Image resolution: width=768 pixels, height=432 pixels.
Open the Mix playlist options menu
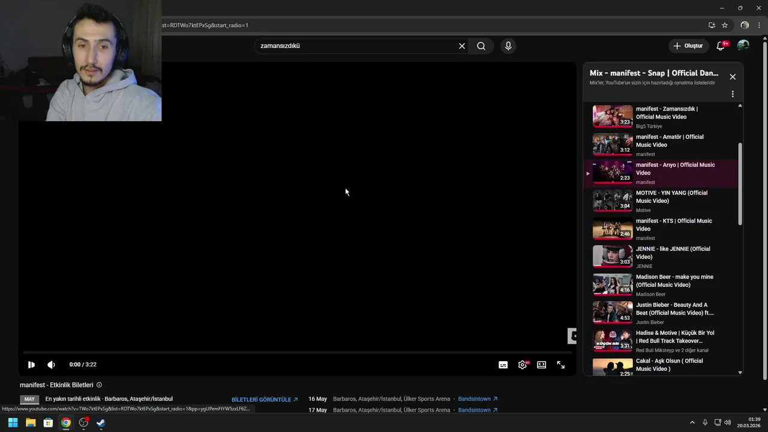coord(733,94)
